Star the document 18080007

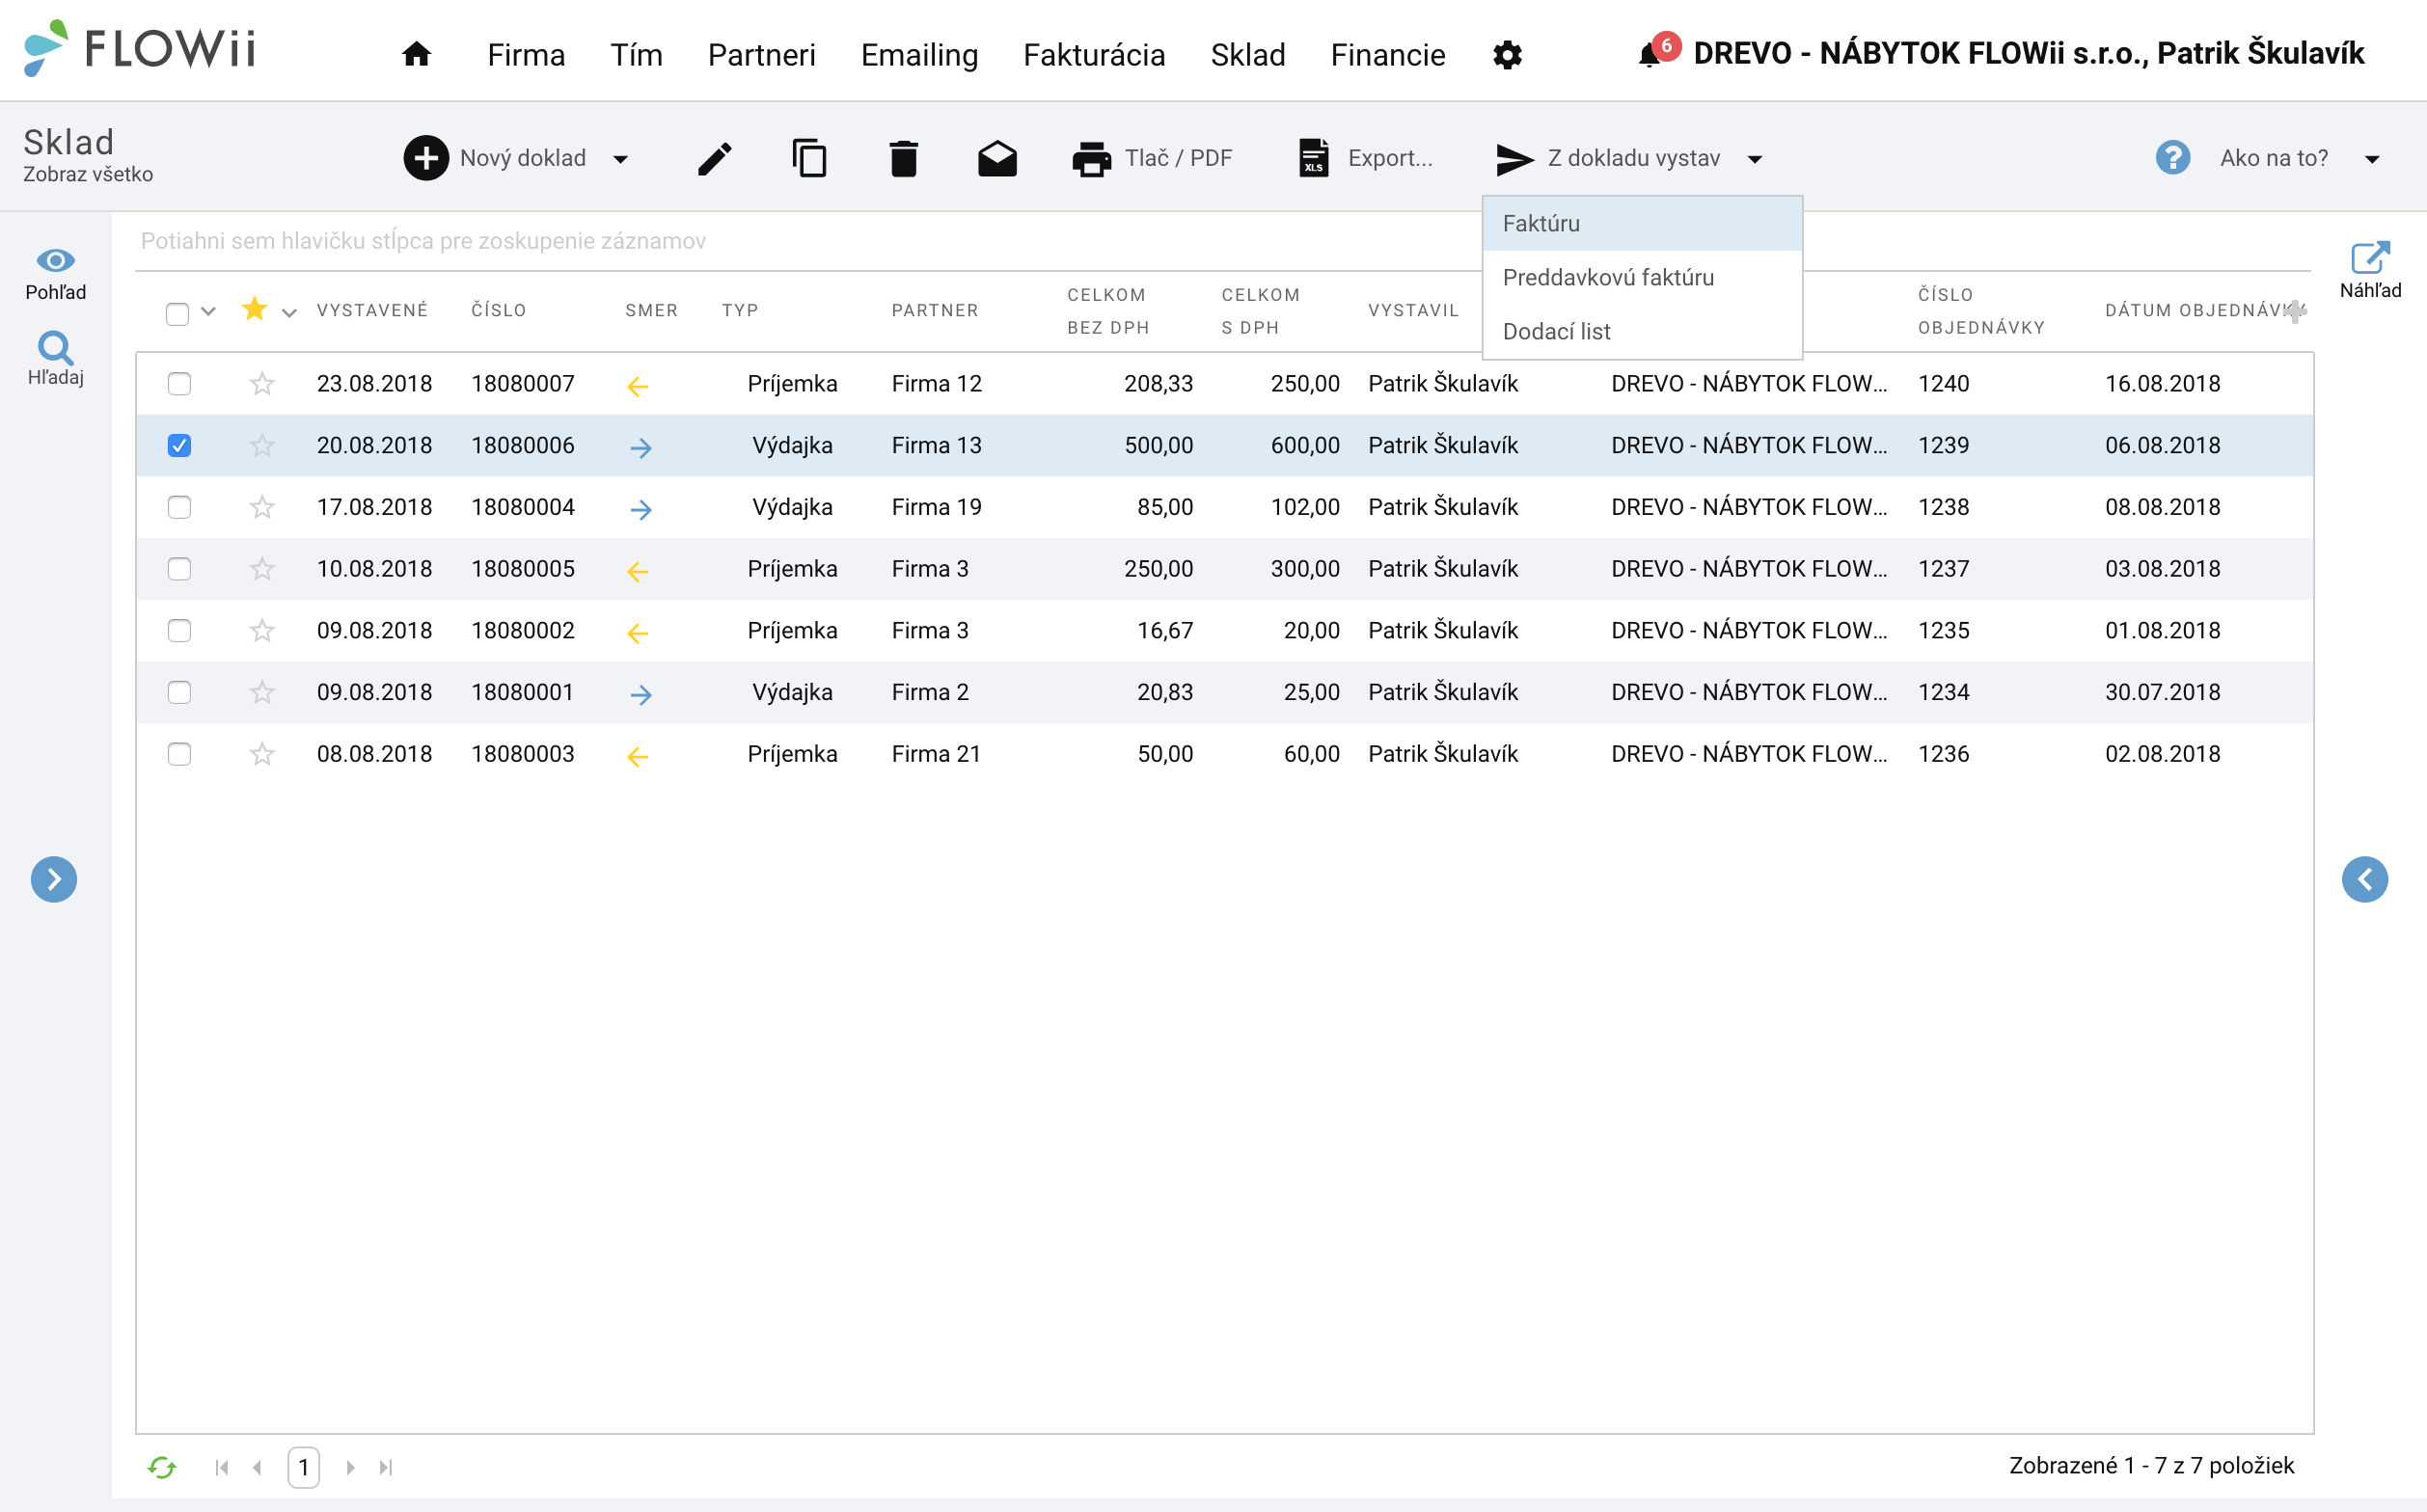(262, 383)
